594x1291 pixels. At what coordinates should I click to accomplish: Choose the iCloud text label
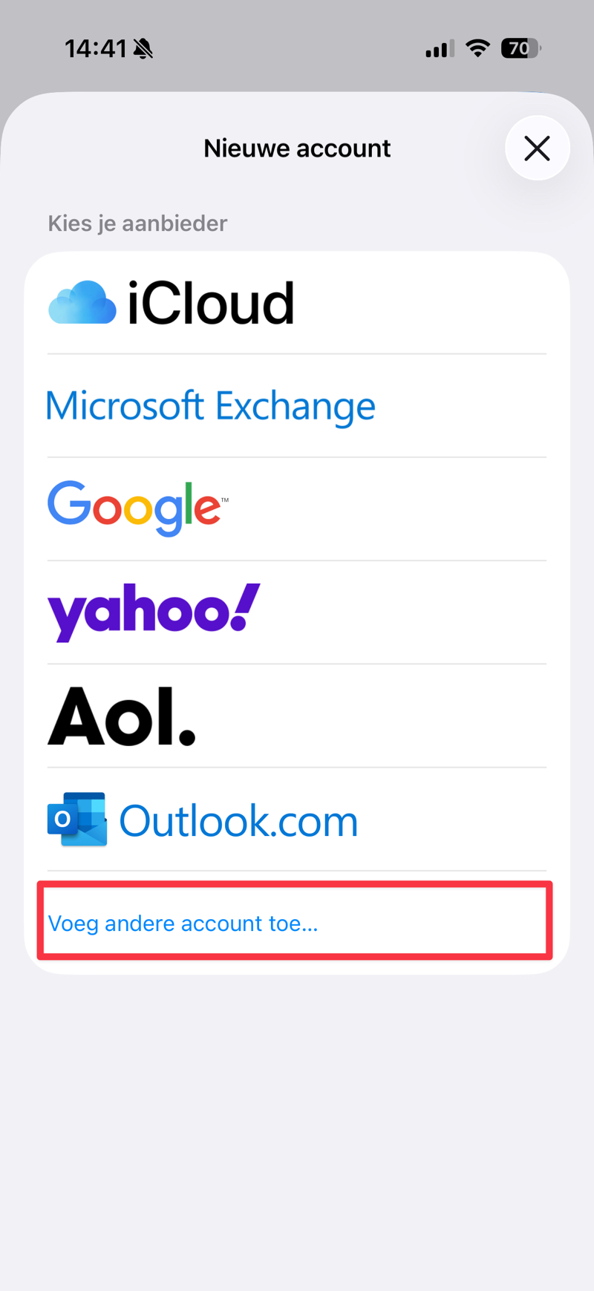(x=211, y=303)
